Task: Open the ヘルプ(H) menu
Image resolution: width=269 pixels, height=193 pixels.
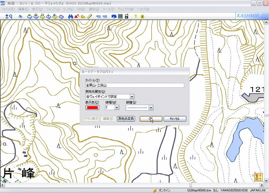Action: pyautogui.click(x=143, y=9)
